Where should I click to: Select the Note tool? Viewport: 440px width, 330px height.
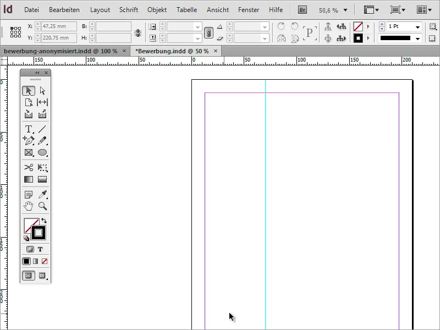click(x=29, y=194)
